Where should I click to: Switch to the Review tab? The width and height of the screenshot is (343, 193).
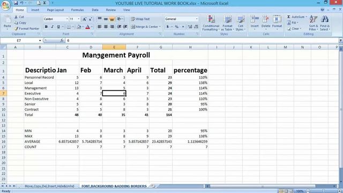pyautogui.click(x=111, y=10)
